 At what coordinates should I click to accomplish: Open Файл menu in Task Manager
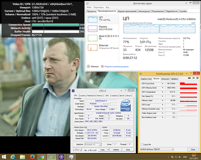(x=89, y=7)
